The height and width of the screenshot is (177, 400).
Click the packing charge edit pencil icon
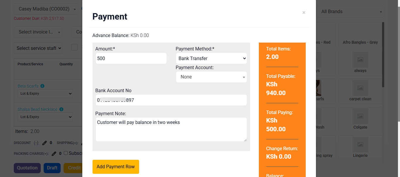pyautogui.click(x=54, y=153)
